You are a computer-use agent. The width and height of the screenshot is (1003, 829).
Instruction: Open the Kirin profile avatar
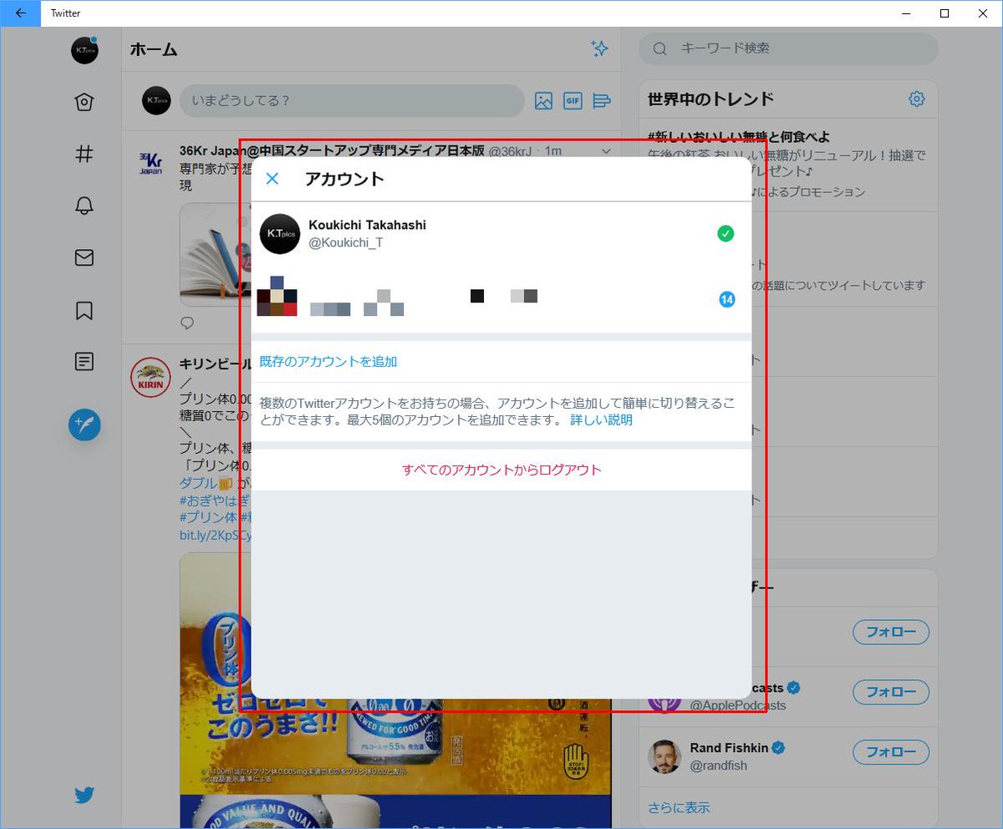click(x=150, y=378)
